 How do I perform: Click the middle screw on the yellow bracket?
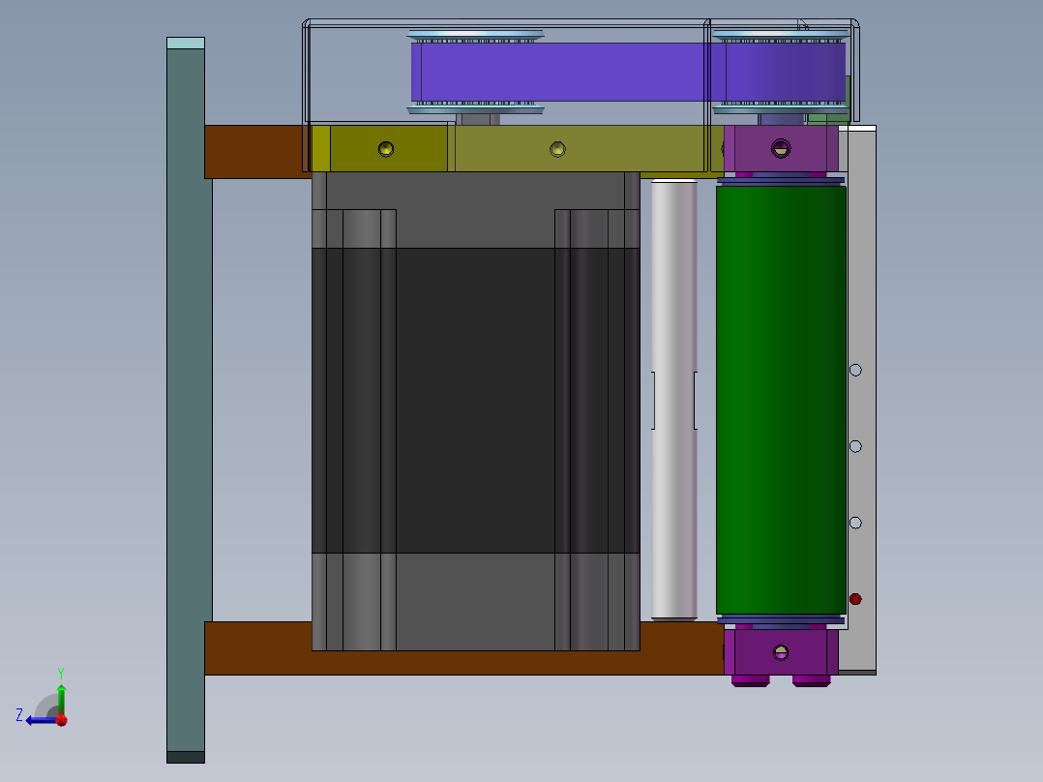point(557,149)
